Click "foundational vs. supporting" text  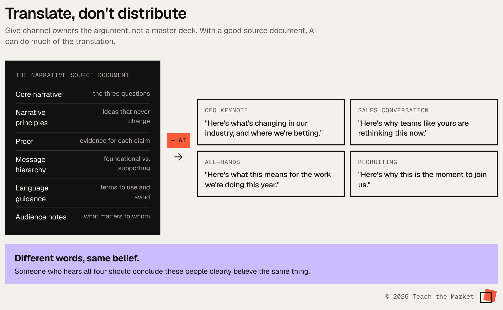[127, 164]
